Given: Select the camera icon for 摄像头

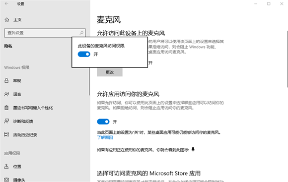Looking at the screenshot, I should 6,180.
